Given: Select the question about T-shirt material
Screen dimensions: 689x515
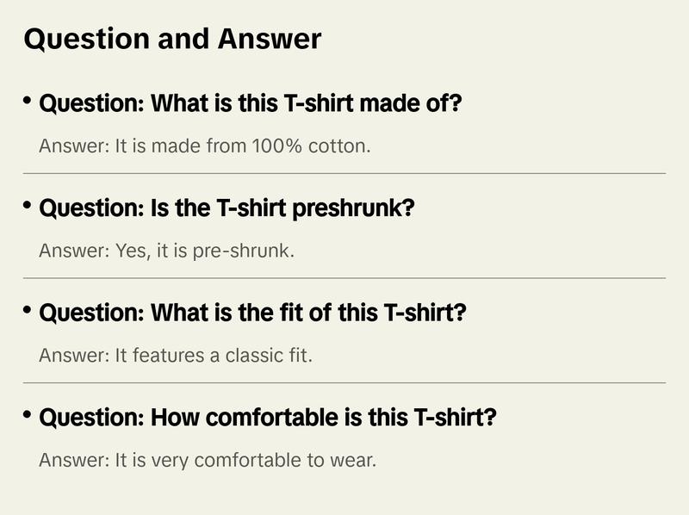Looking at the screenshot, I should [x=251, y=104].
